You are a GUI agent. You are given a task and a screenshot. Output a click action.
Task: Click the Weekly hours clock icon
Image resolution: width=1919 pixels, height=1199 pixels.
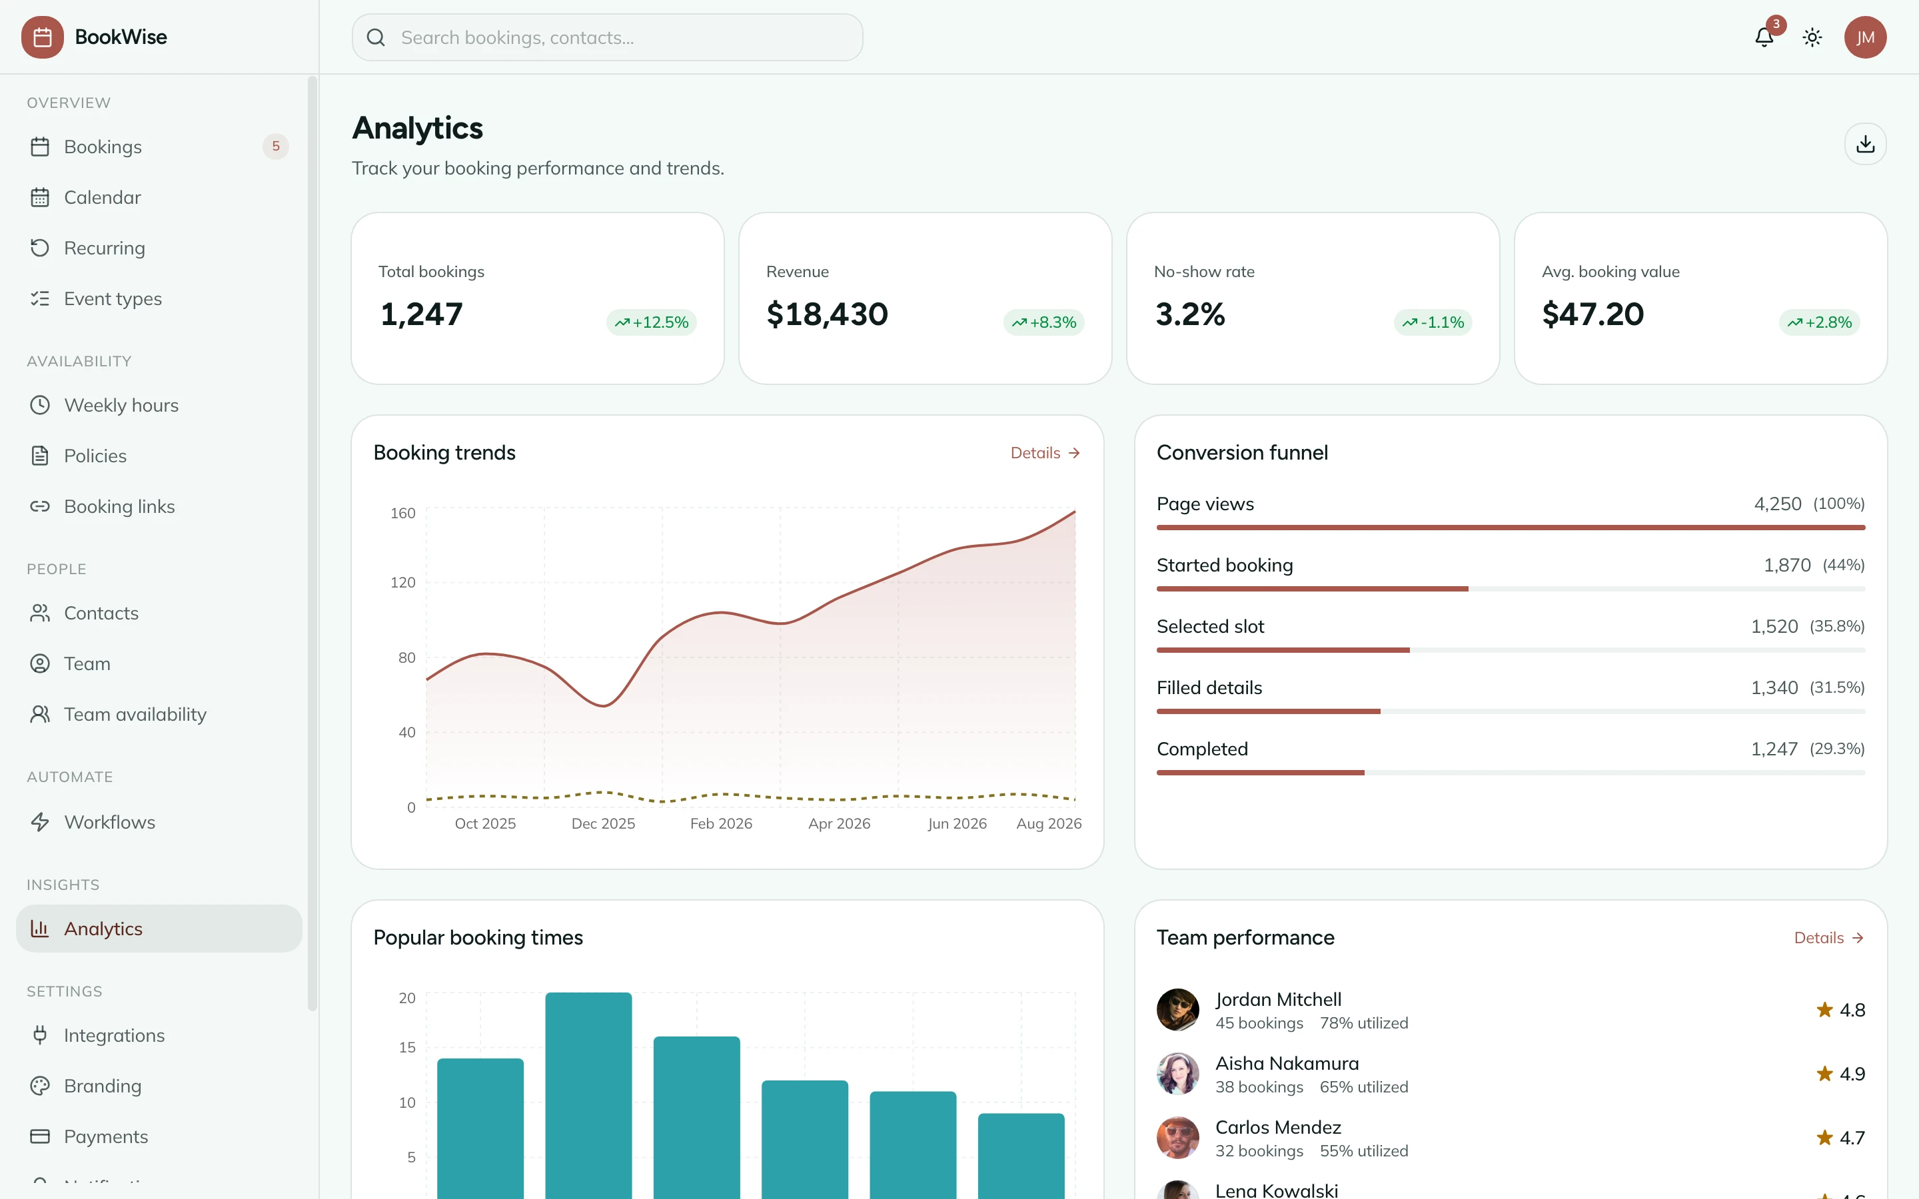click(40, 405)
